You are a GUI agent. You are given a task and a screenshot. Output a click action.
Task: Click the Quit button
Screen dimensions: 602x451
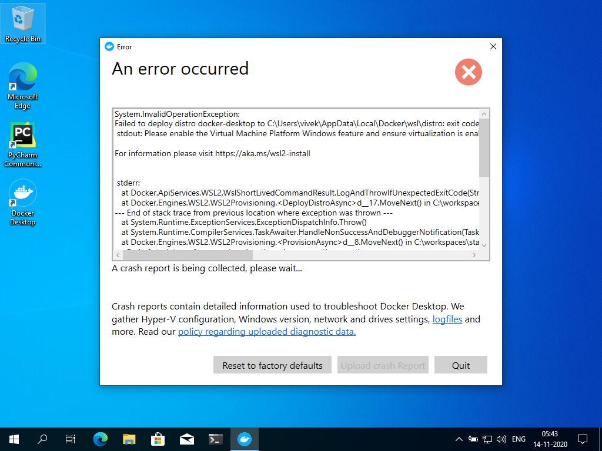pyautogui.click(x=461, y=365)
